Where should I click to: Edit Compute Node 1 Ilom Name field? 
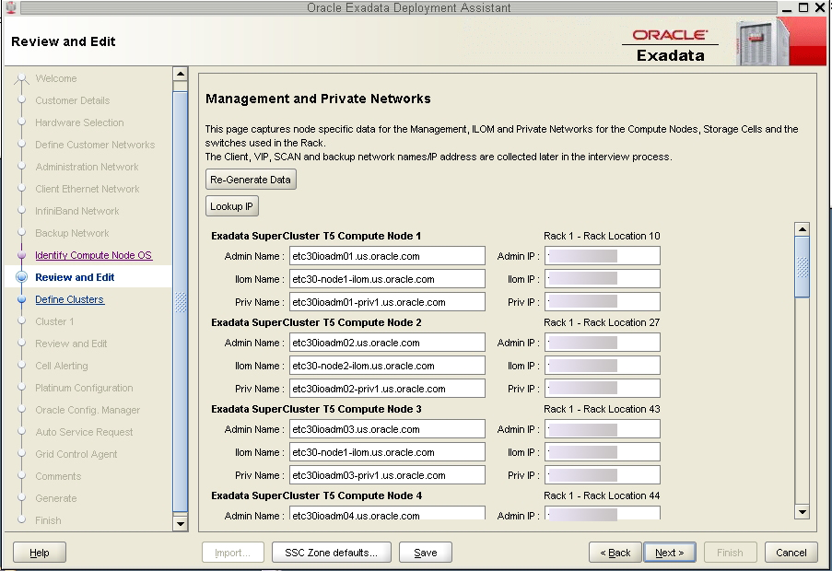(387, 279)
